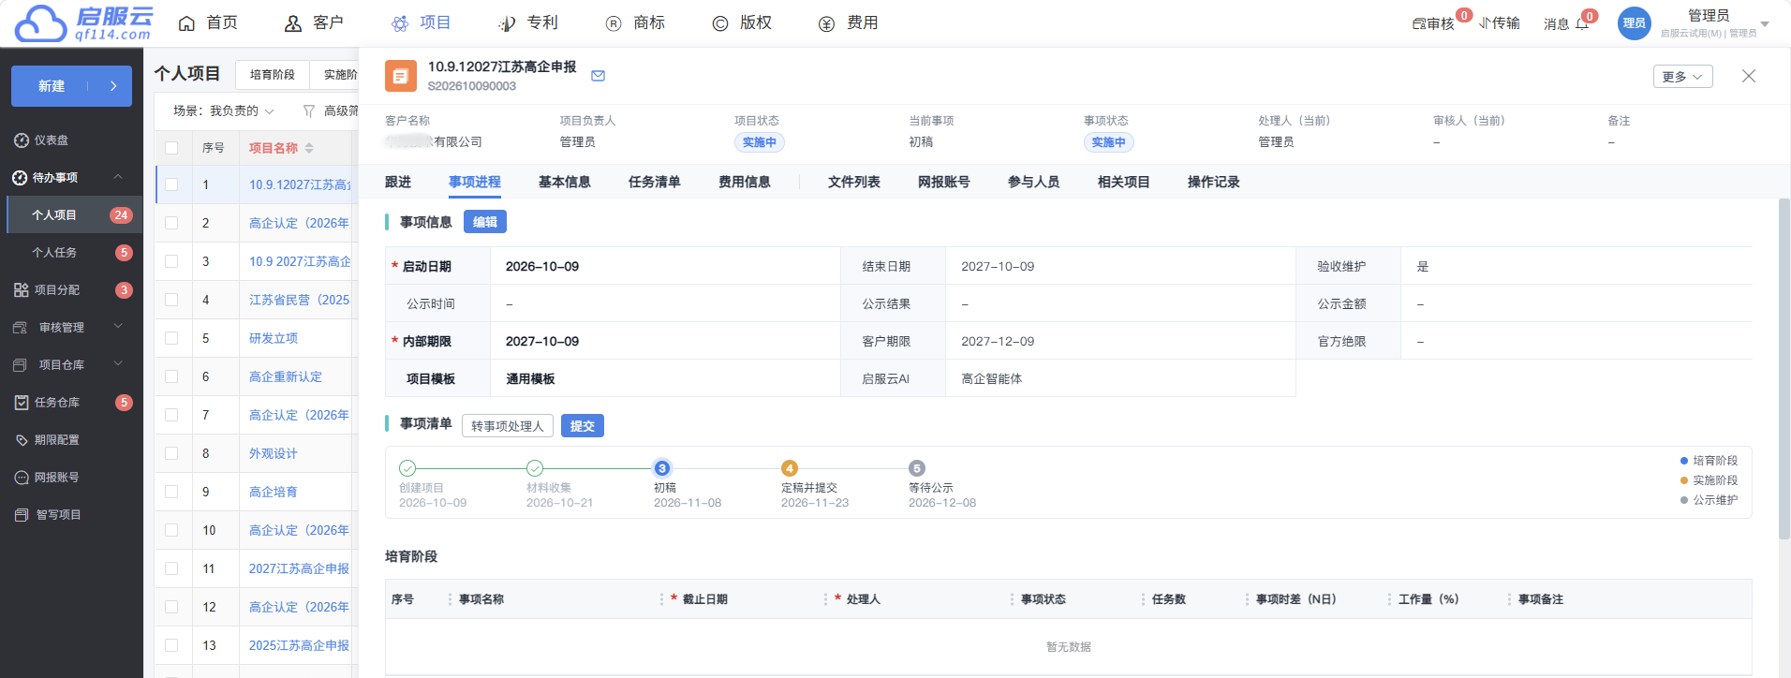Switch to the 基本信息 tab
The height and width of the screenshot is (678, 1791).
coord(565,182)
